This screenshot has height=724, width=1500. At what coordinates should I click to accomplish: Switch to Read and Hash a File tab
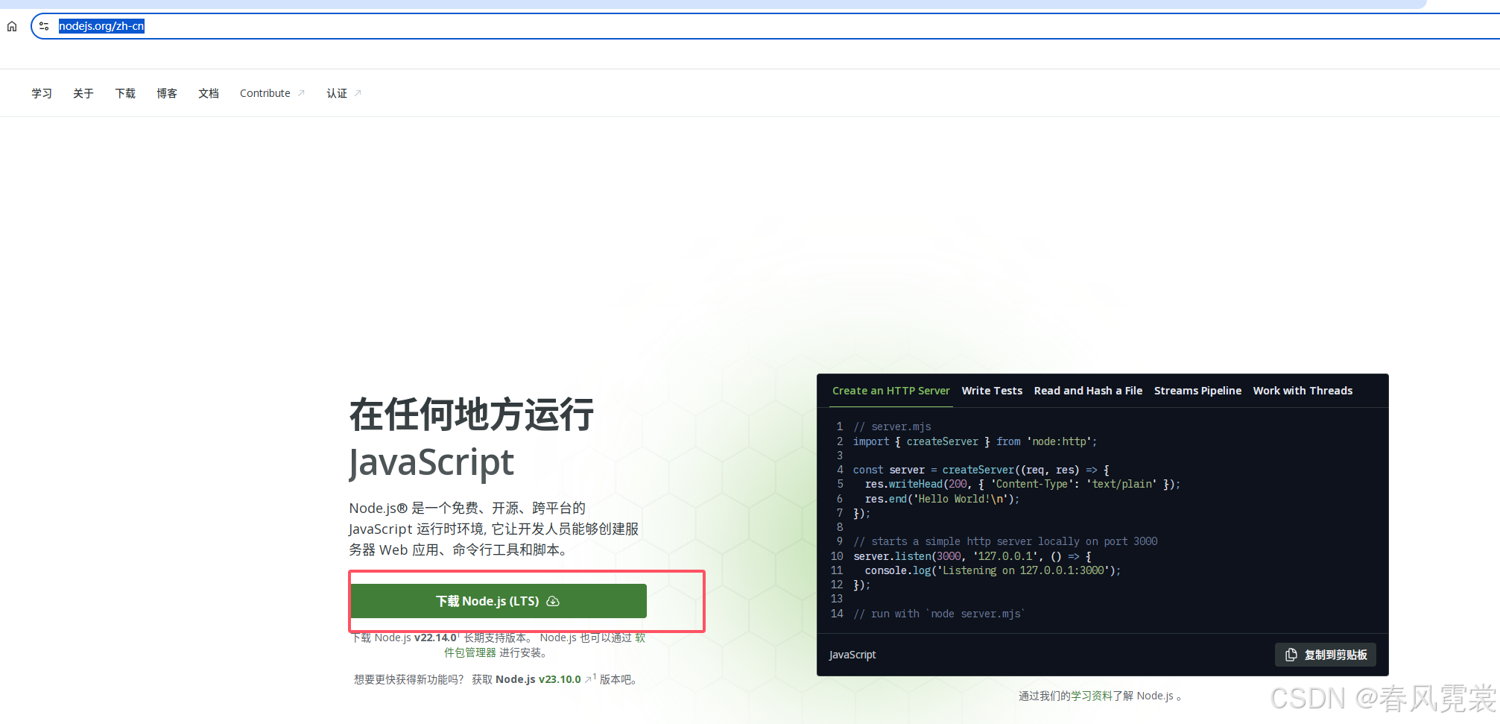click(1088, 391)
